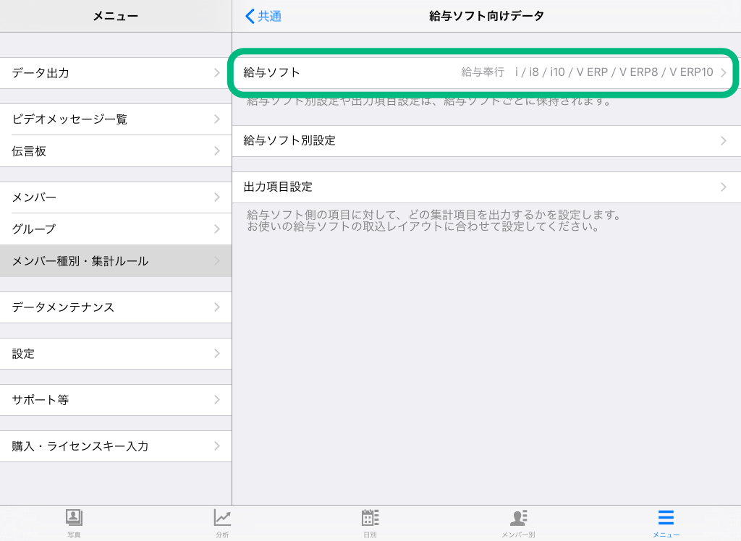Expand 給与ソフト別設定 settings

pos(486,141)
